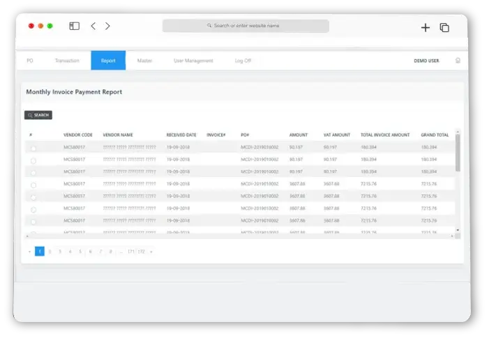The width and height of the screenshot is (489, 338).
Task: Toggle the browser sidebar icon
Action: (x=74, y=26)
